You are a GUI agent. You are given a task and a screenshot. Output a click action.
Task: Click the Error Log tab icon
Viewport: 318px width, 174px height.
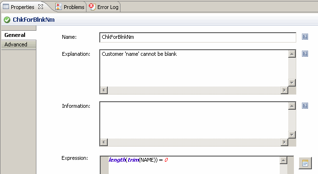92,7
